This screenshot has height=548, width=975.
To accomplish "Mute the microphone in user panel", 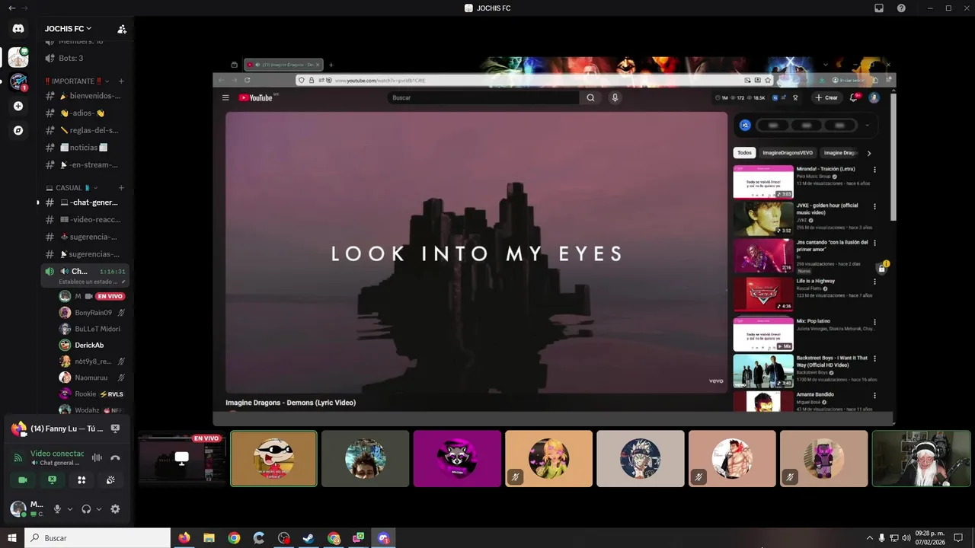I will (x=57, y=509).
